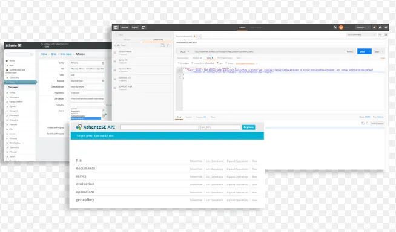Click the request URL field in Postman
The image size is (396, 232).
pos(268,51)
